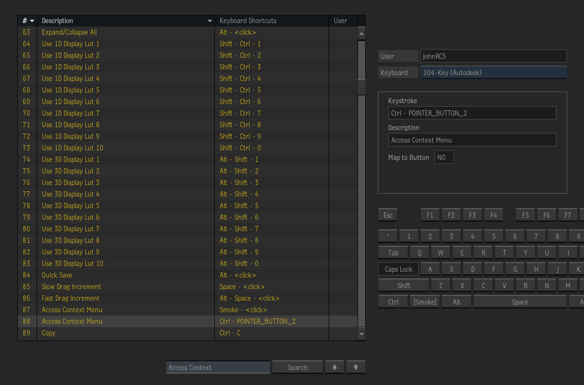584x385 pixels.
Task: Click the G key on the virtual keyboard
Action: [x=515, y=269]
